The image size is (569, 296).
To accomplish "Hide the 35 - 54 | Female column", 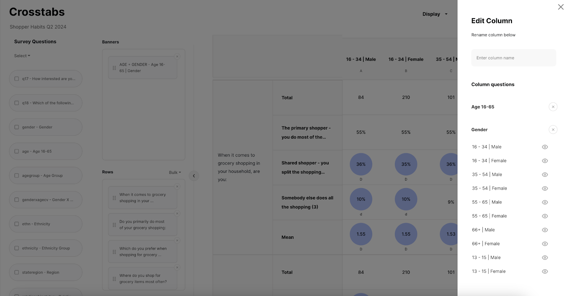I will [x=544, y=188].
